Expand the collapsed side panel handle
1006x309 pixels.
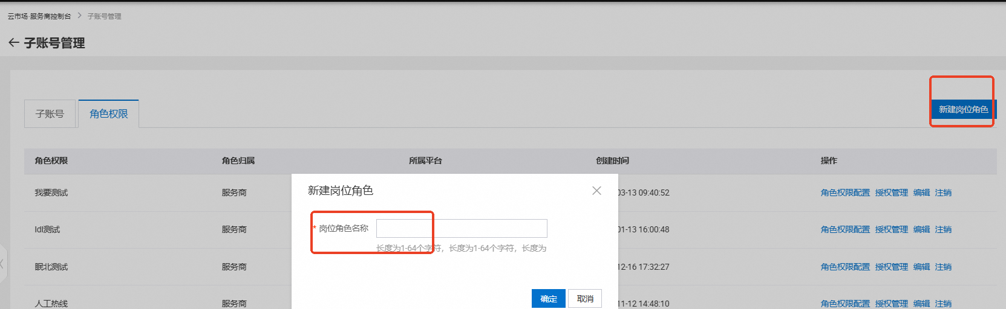pos(3,264)
